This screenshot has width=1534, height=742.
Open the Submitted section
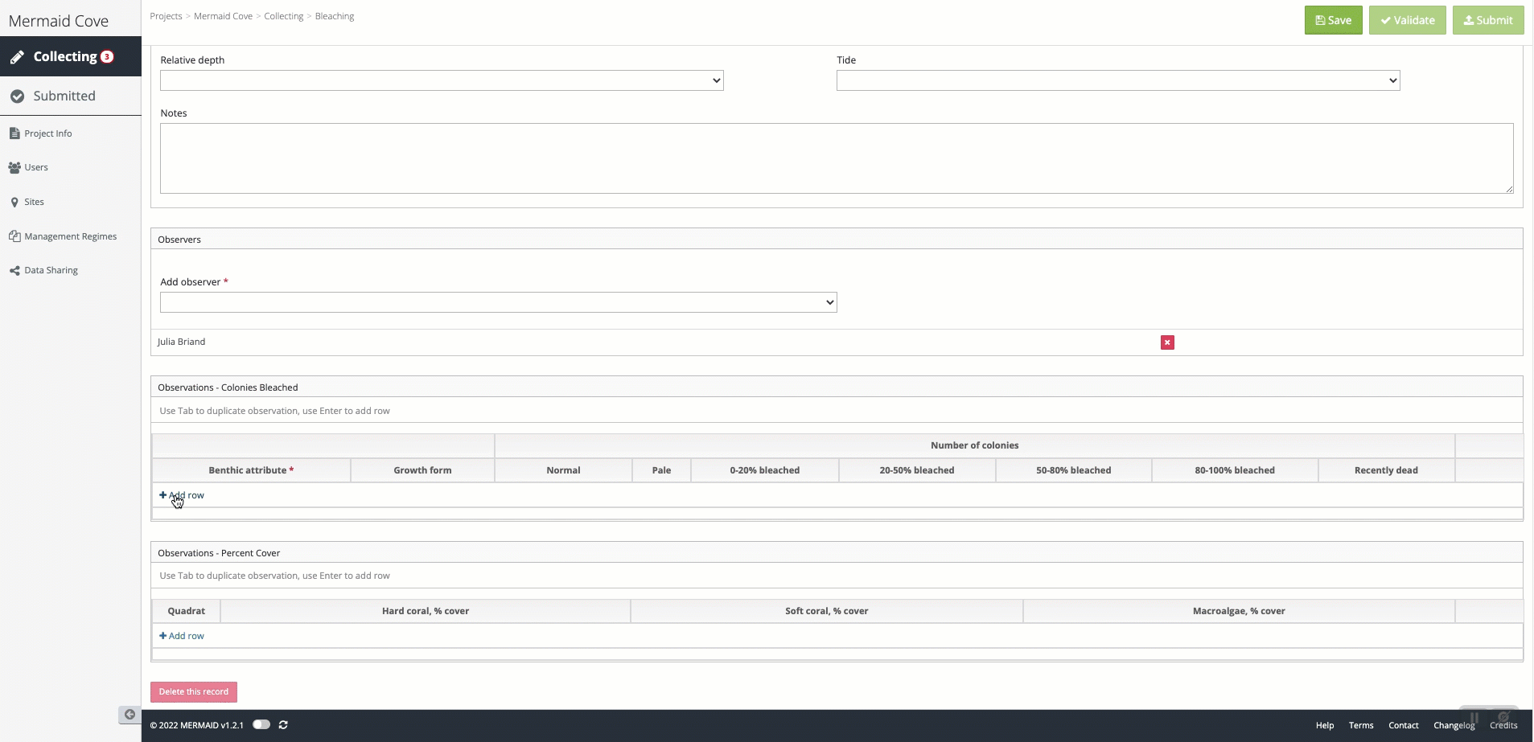[71, 96]
